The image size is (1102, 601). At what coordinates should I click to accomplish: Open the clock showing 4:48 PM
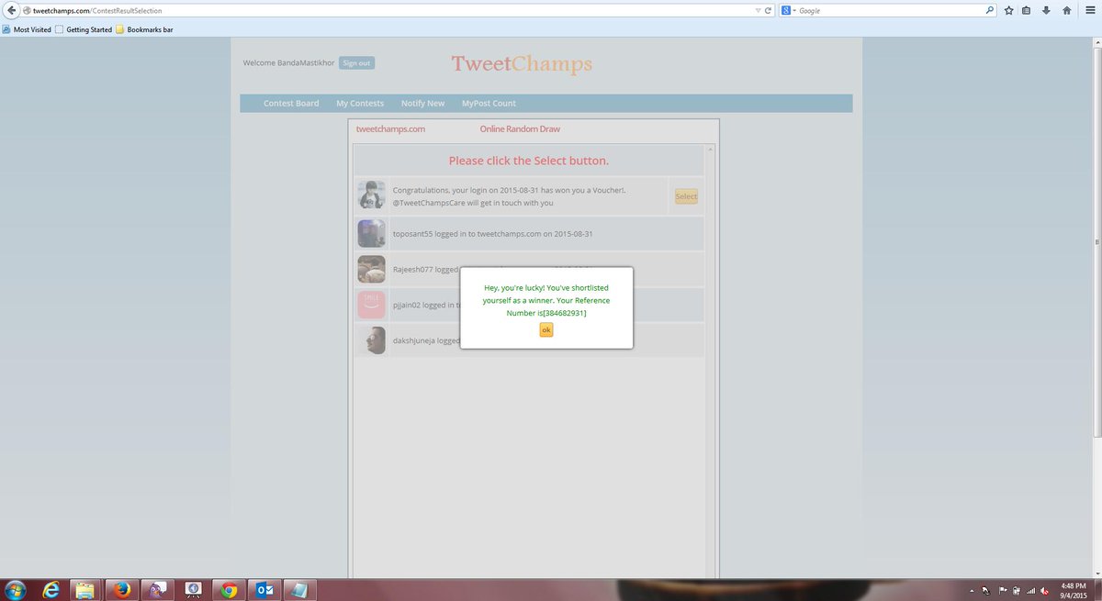tap(1074, 590)
